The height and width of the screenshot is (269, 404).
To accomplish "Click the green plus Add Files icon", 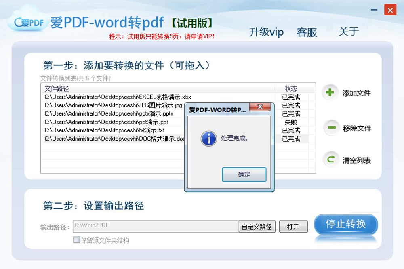I will [330, 92].
